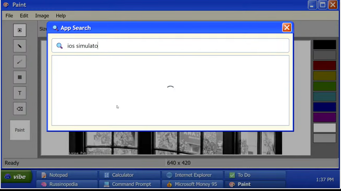
Task: Select the brush tool in Paint
Action: 20,62
